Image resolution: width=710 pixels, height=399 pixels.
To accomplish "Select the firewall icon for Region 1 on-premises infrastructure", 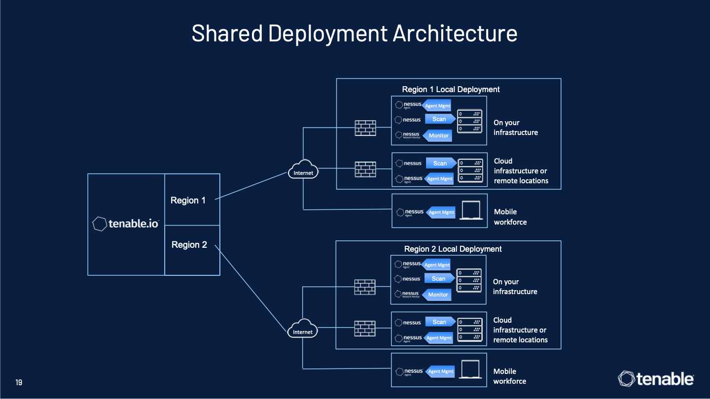I will [365, 128].
